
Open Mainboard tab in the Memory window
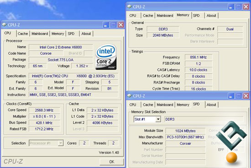pyautogui.click(x=165, y=16)
